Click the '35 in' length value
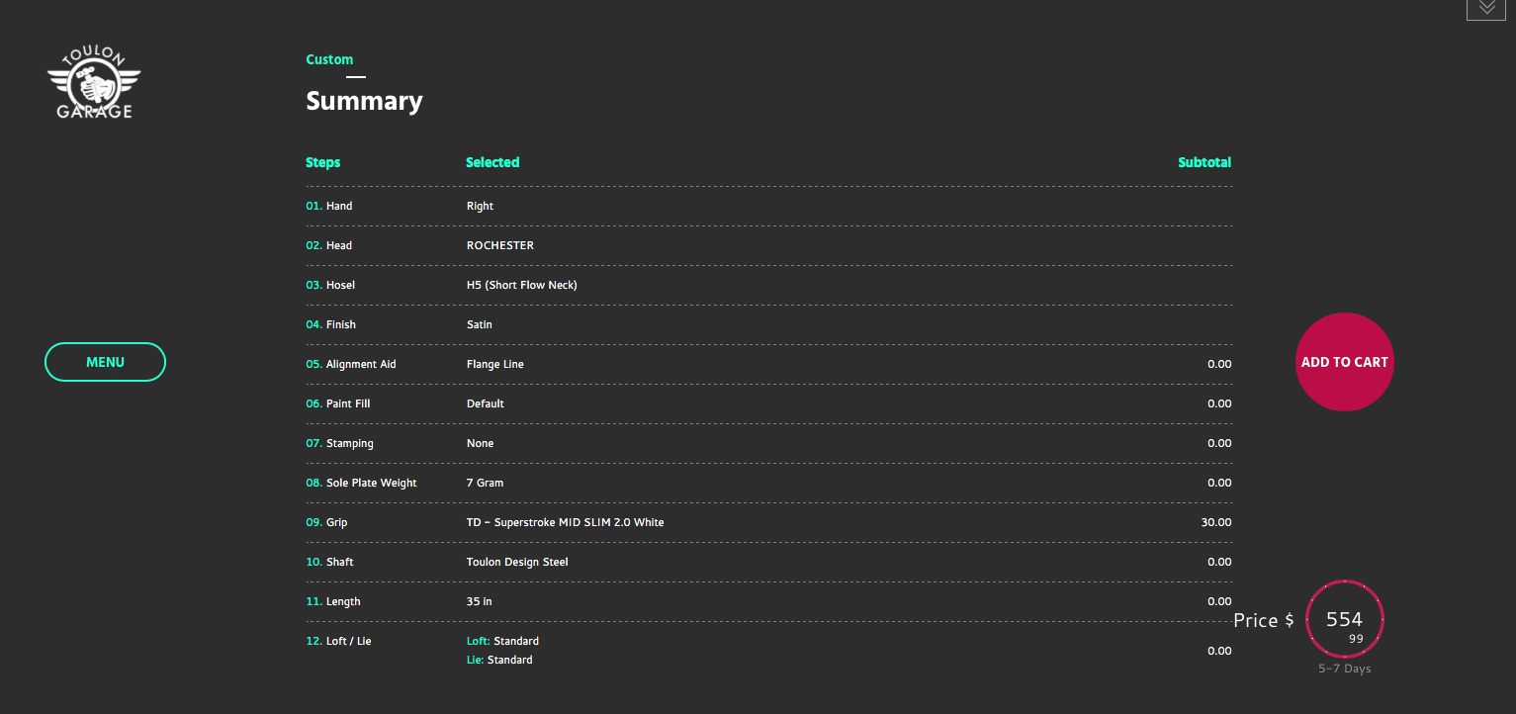The image size is (1516, 714). (x=480, y=601)
